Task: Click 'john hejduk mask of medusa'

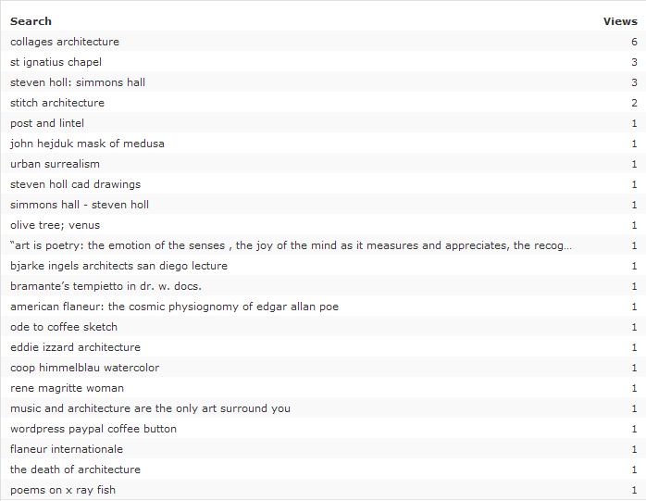Action: click(87, 144)
